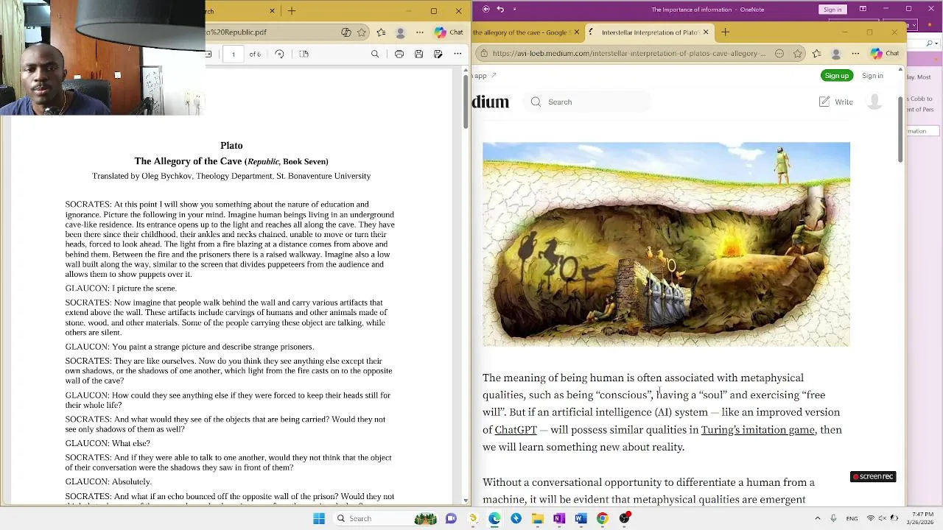Open the screen recorder icon in the taskbar
This screenshot has height=530, width=943.
coord(624,518)
